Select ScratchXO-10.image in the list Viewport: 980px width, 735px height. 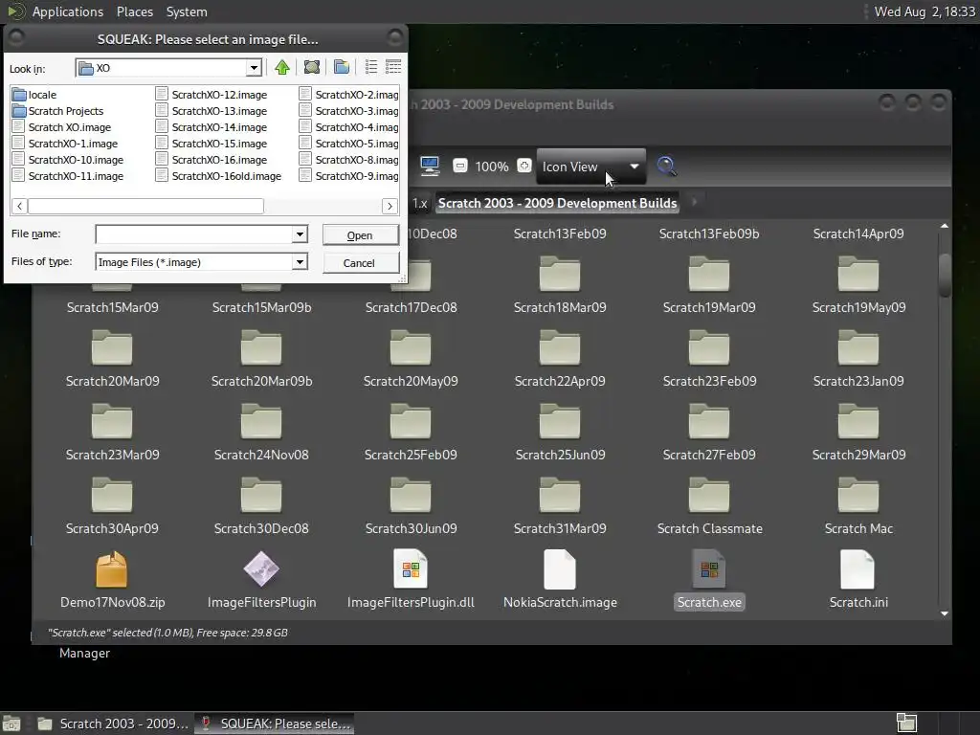68,160
